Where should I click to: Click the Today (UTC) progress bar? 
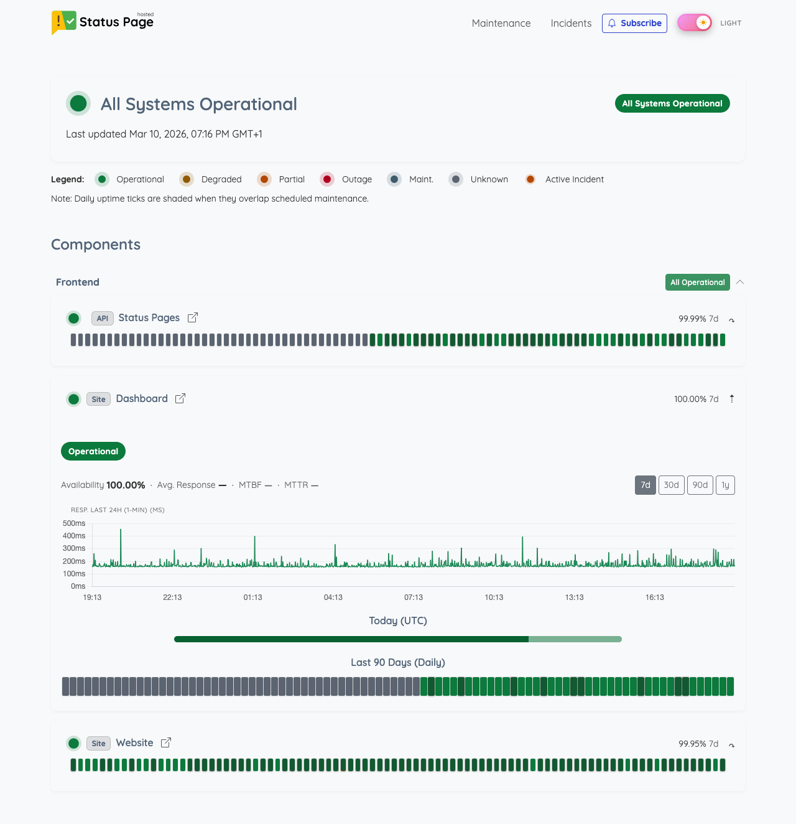coord(398,639)
